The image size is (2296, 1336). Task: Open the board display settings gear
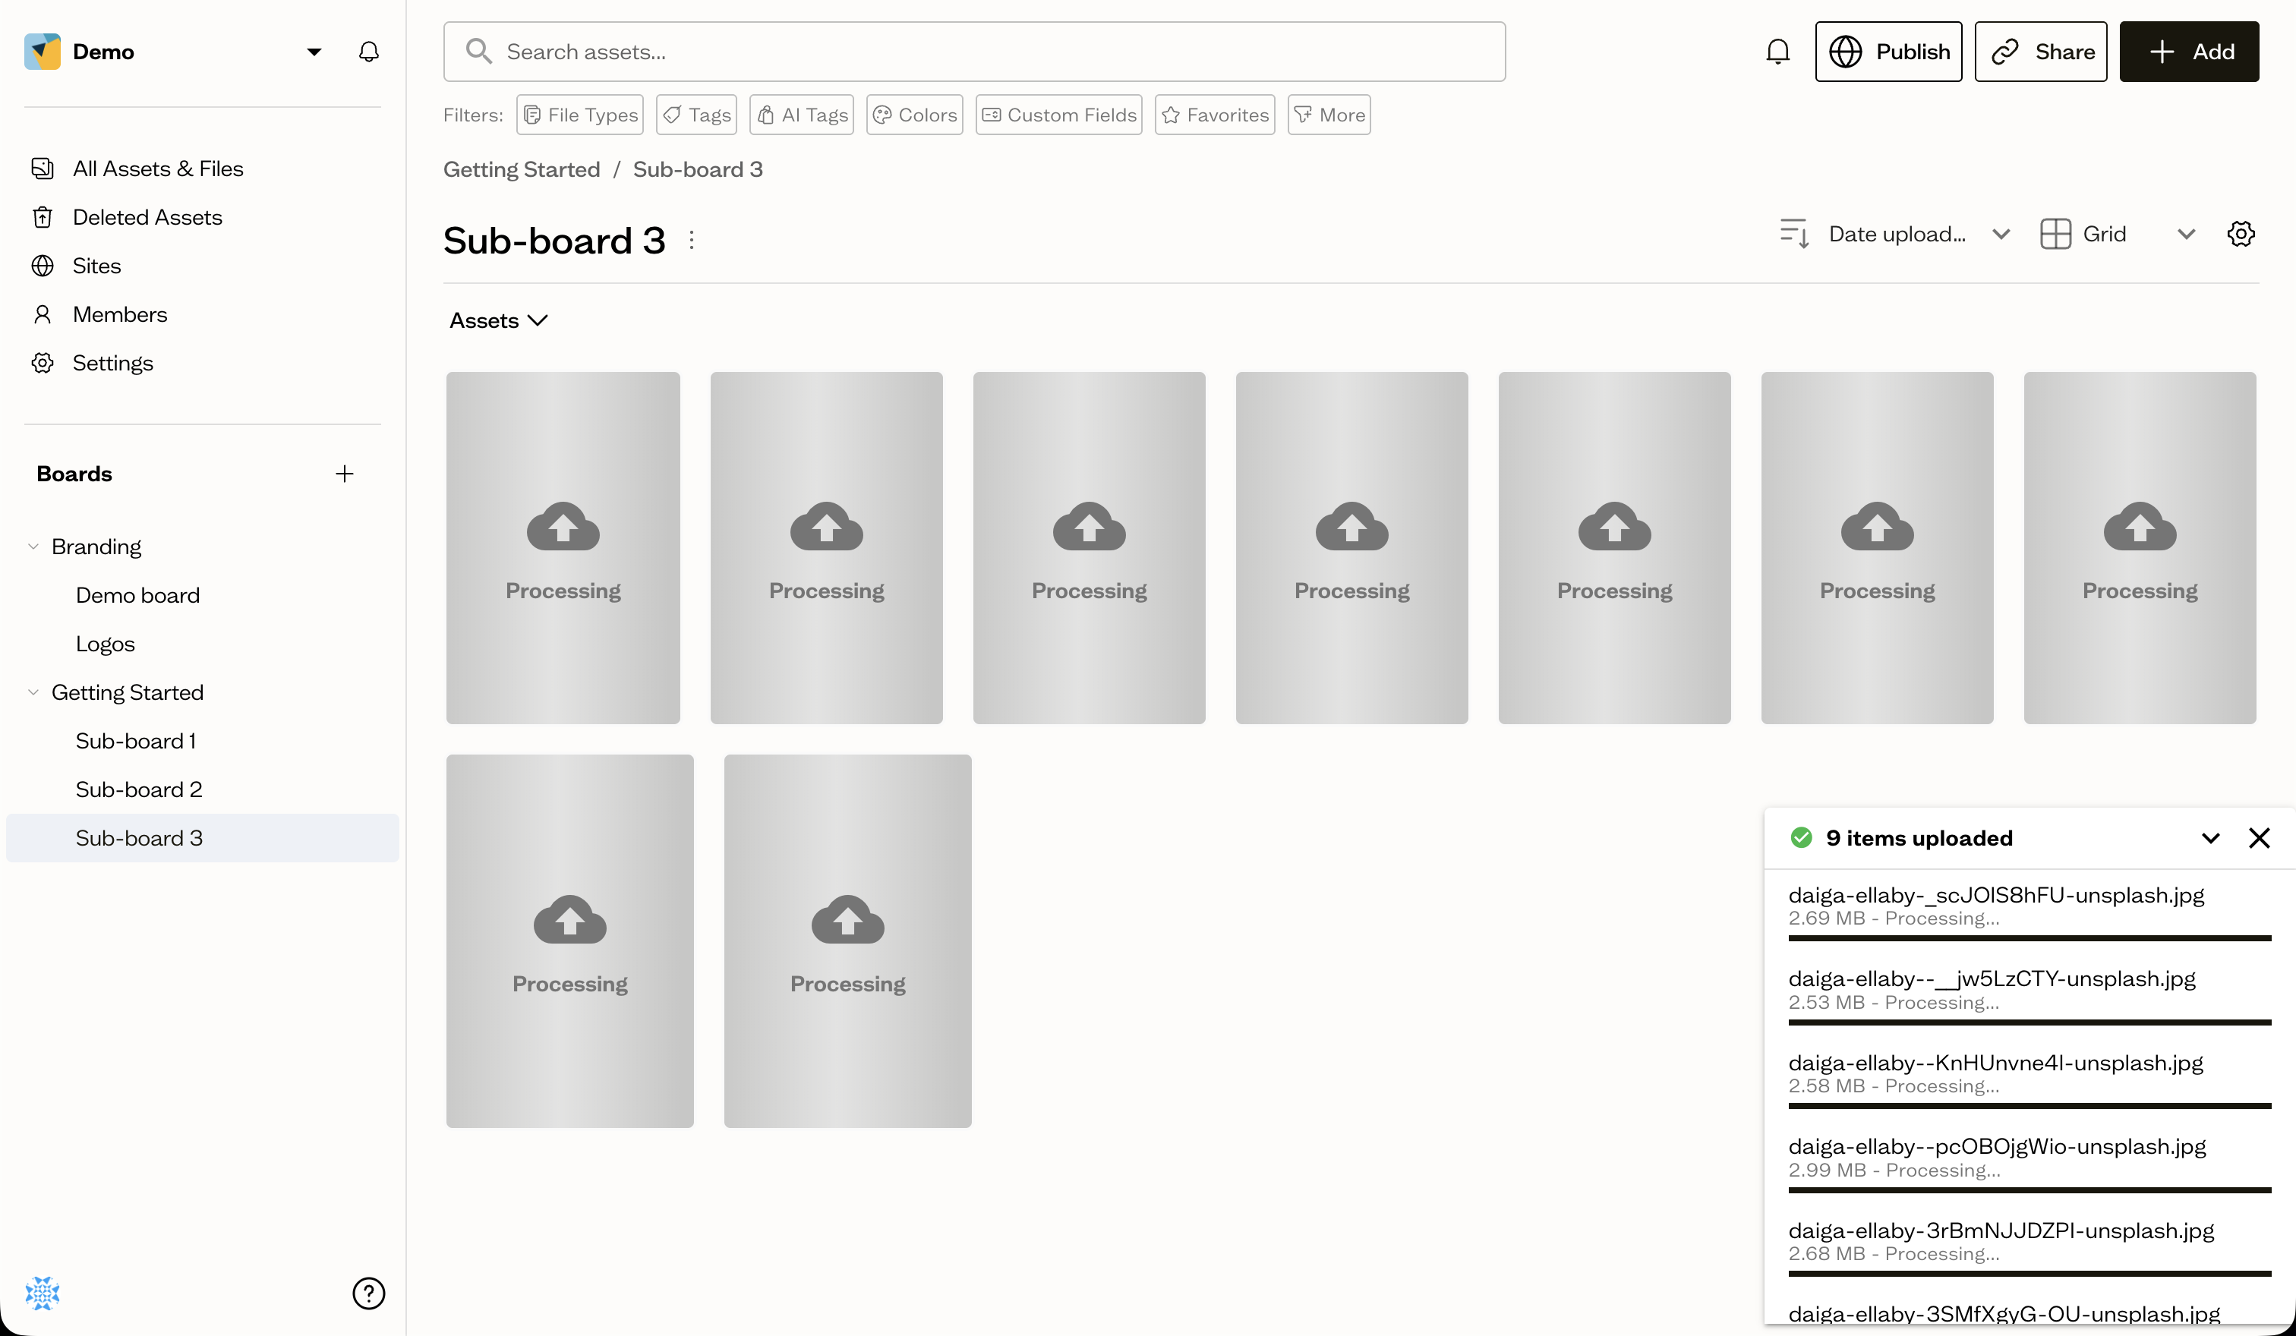[x=2241, y=234]
